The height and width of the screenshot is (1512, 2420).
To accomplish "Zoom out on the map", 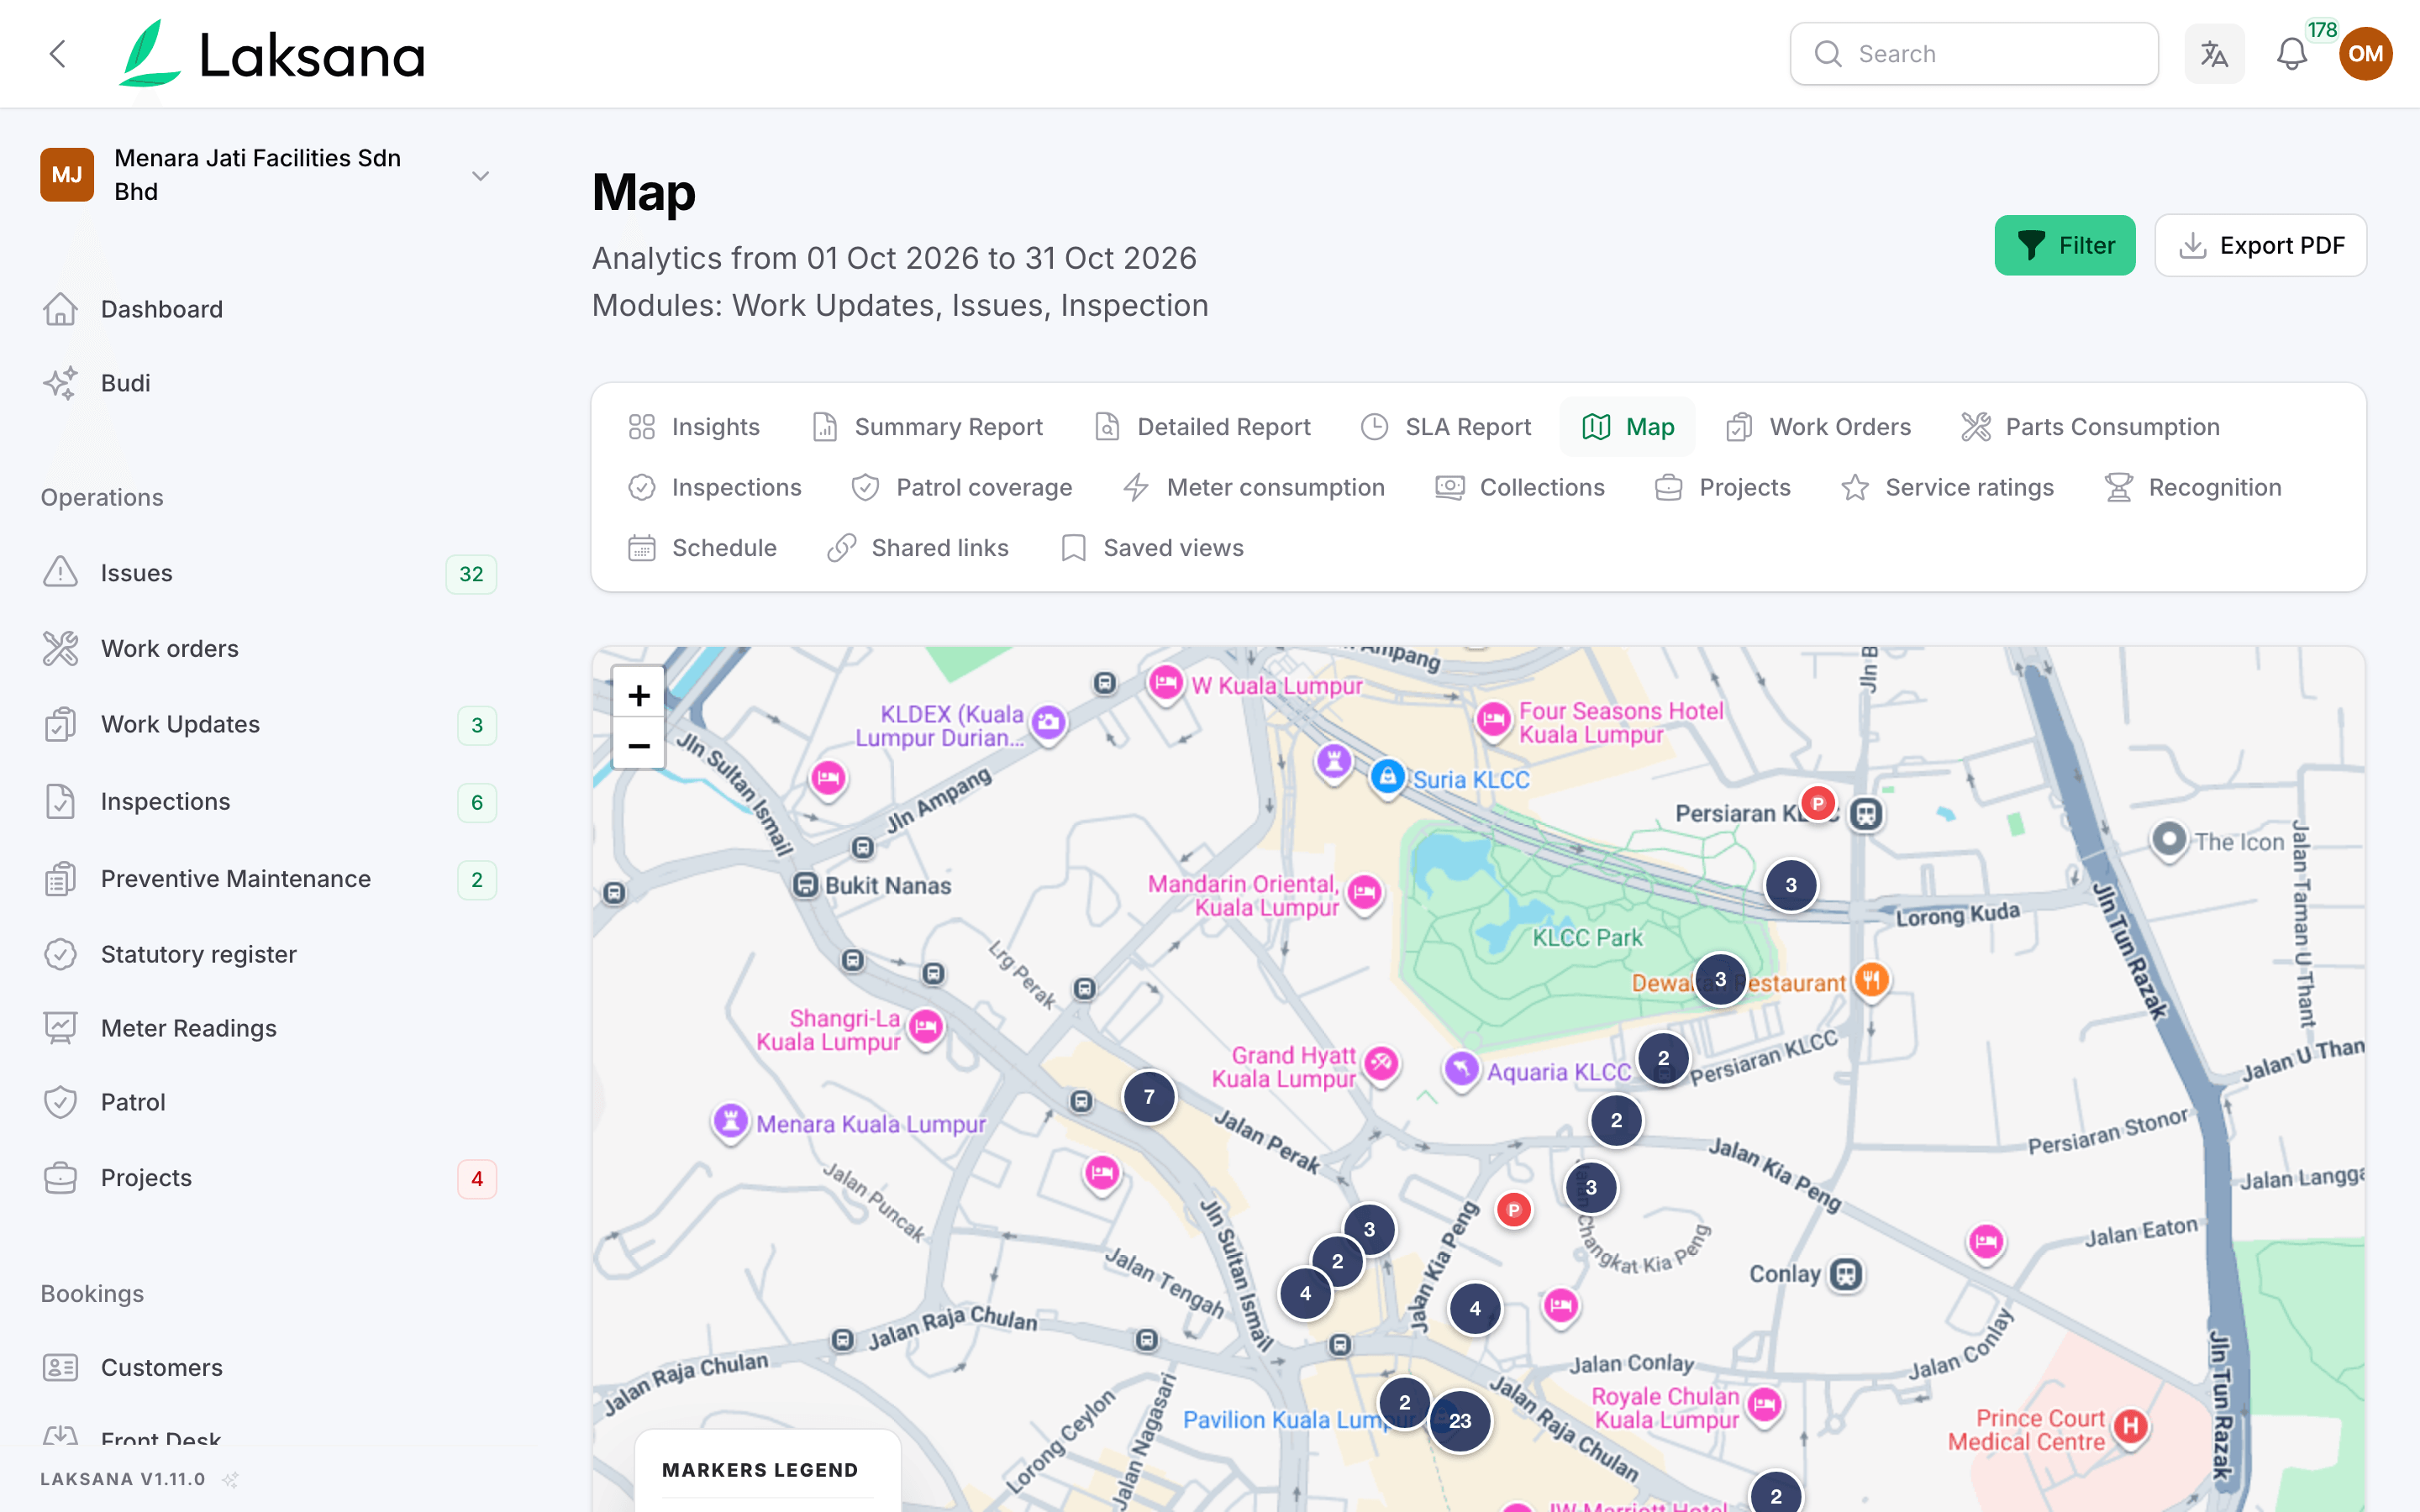I will (x=639, y=745).
